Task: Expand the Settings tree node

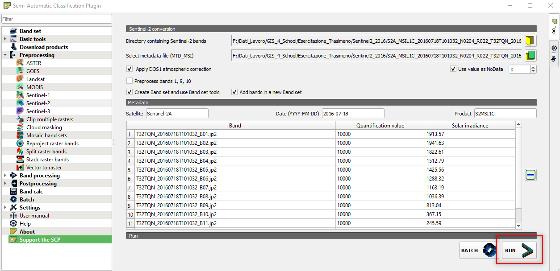Action: 5,208
